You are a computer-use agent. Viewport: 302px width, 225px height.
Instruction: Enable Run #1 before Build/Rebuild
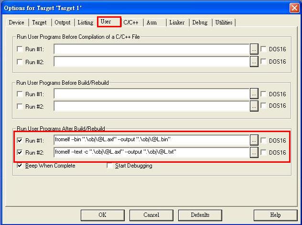pyautogui.click(x=20, y=94)
